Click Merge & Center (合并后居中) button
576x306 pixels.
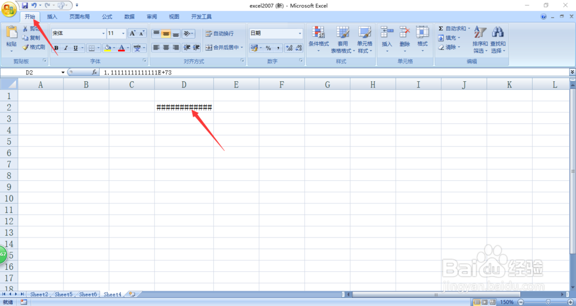pos(224,48)
